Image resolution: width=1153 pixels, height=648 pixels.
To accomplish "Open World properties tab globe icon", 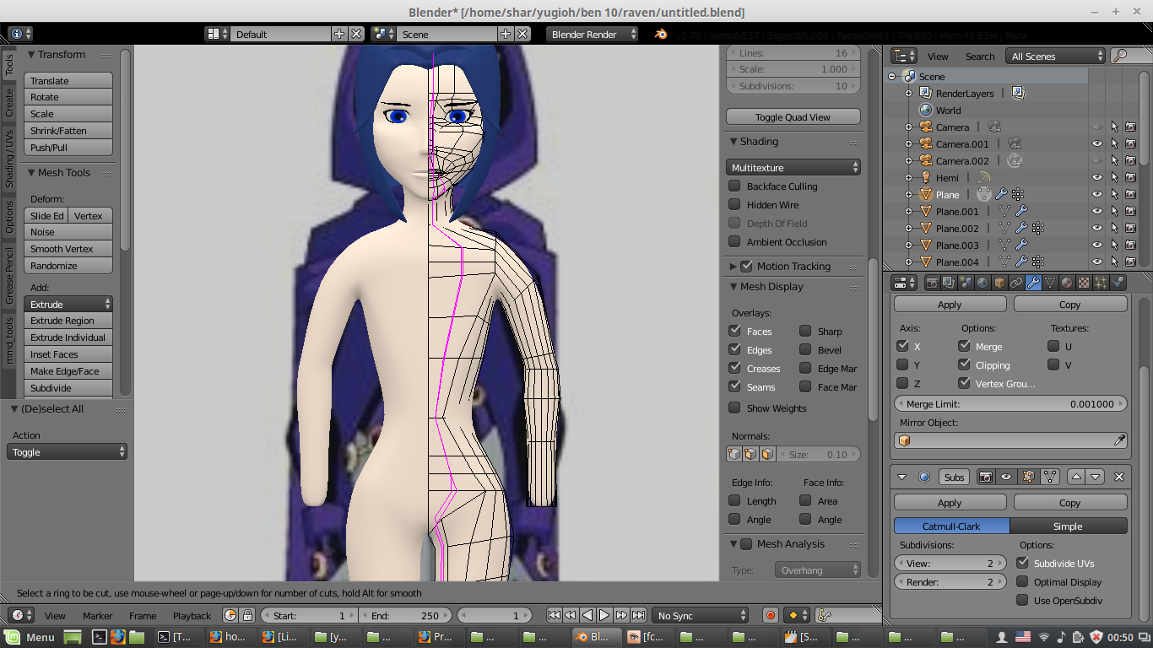I will click(982, 283).
